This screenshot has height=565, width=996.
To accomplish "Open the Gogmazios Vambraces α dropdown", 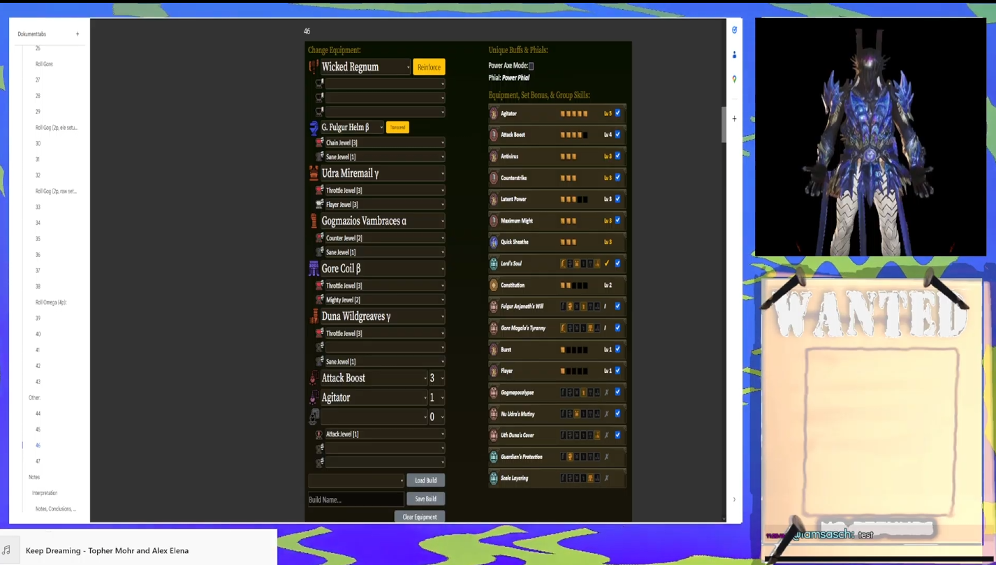I will [x=383, y=221].
